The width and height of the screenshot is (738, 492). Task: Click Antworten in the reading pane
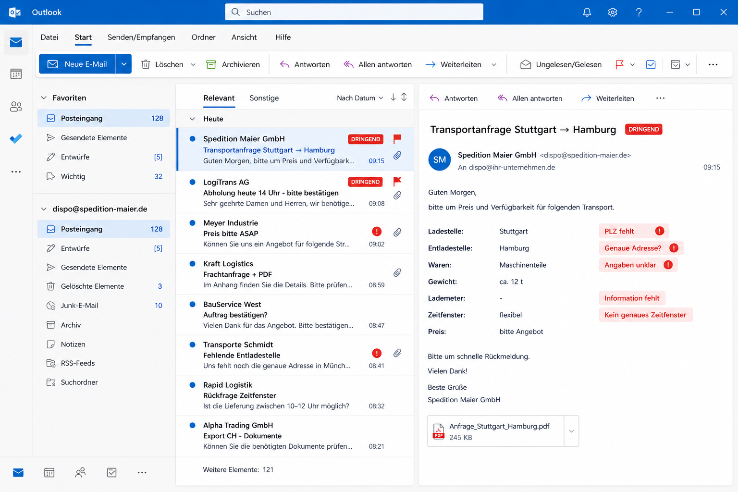point(454,98)
